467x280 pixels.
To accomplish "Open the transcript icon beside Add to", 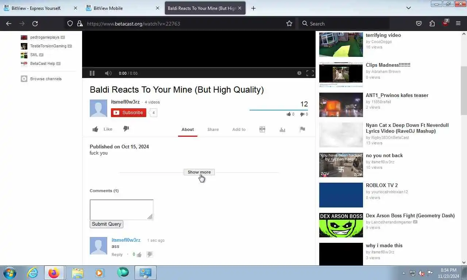I will click(262, 129).
